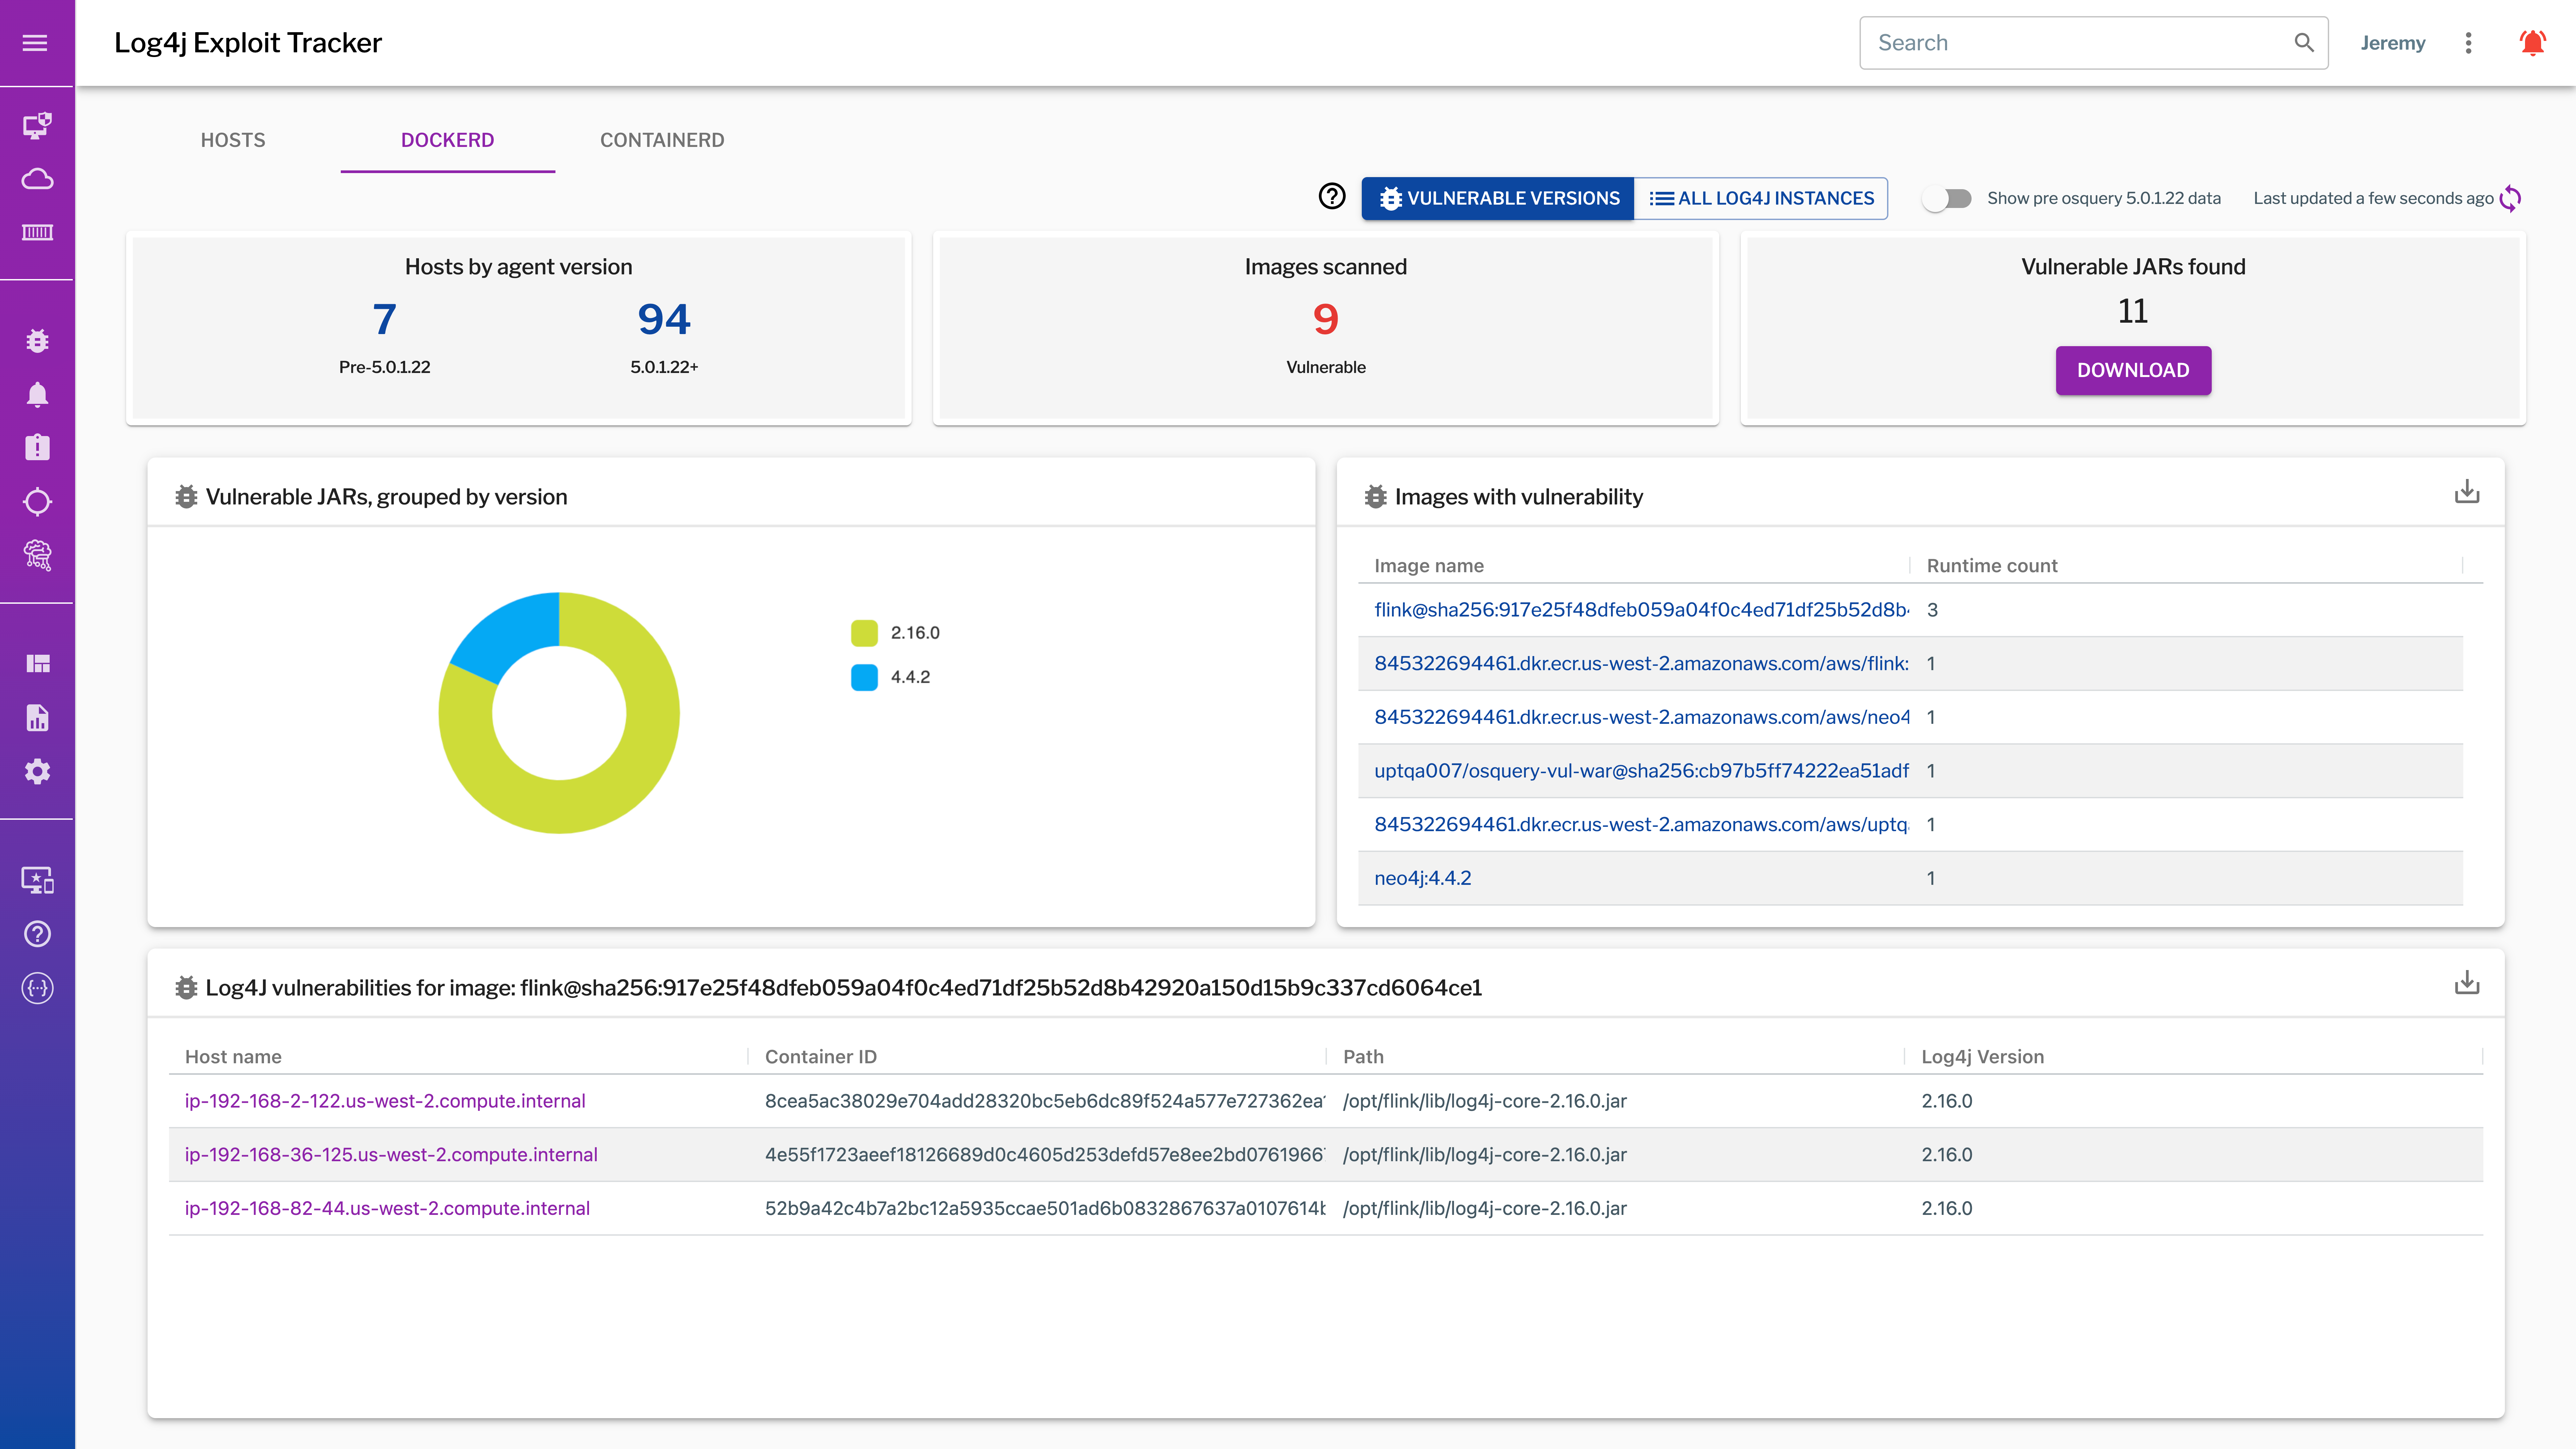Click the Download vulnerable JARs button

click(x=2133, y=370)
